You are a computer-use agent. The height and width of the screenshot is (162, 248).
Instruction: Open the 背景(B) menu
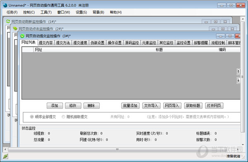pyautogui.click(x=98, y=12)
